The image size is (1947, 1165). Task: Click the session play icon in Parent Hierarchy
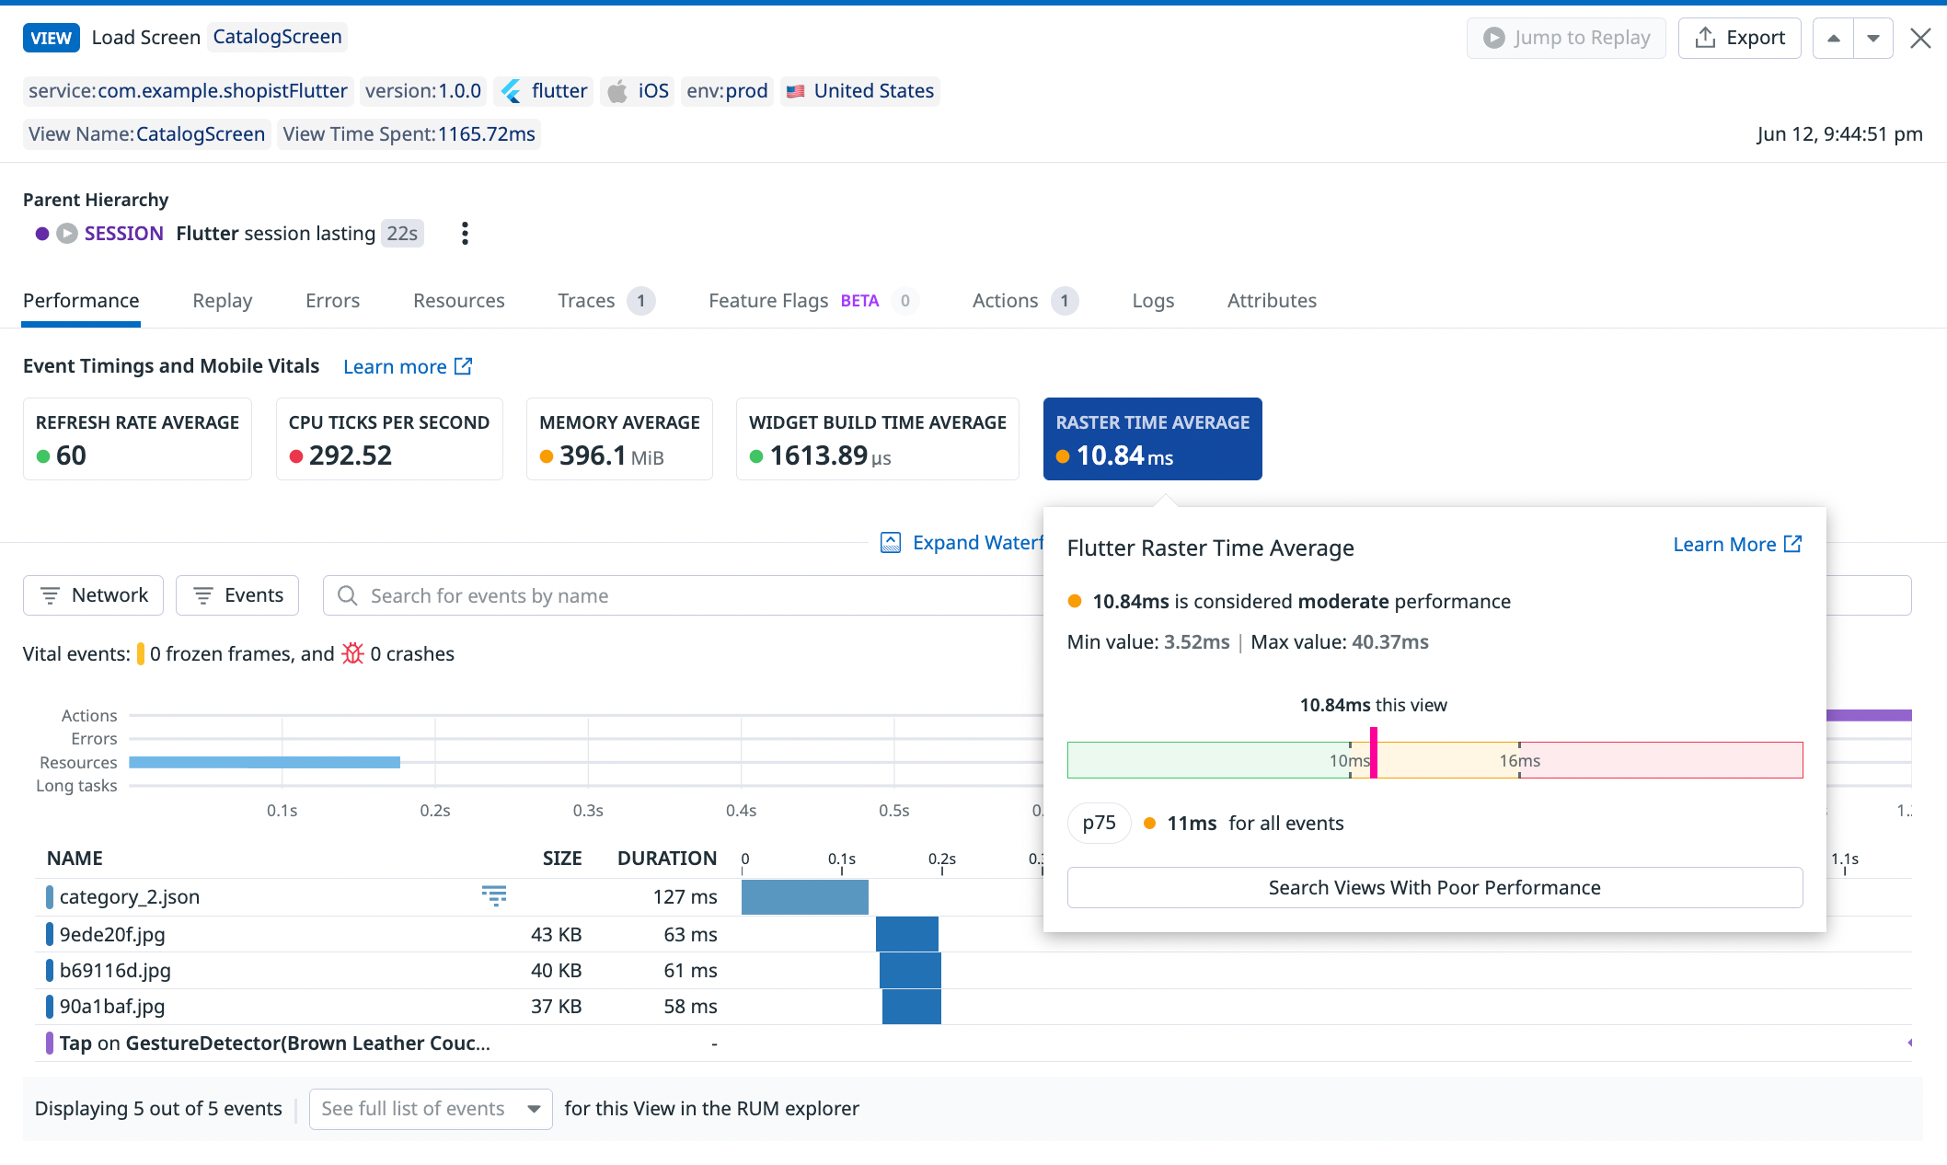pyautogui.click(x=67, y=234)
